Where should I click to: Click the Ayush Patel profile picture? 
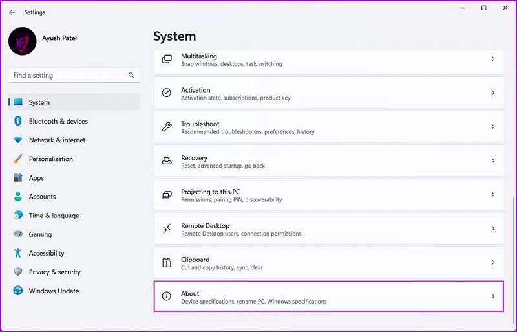(23, 41)
